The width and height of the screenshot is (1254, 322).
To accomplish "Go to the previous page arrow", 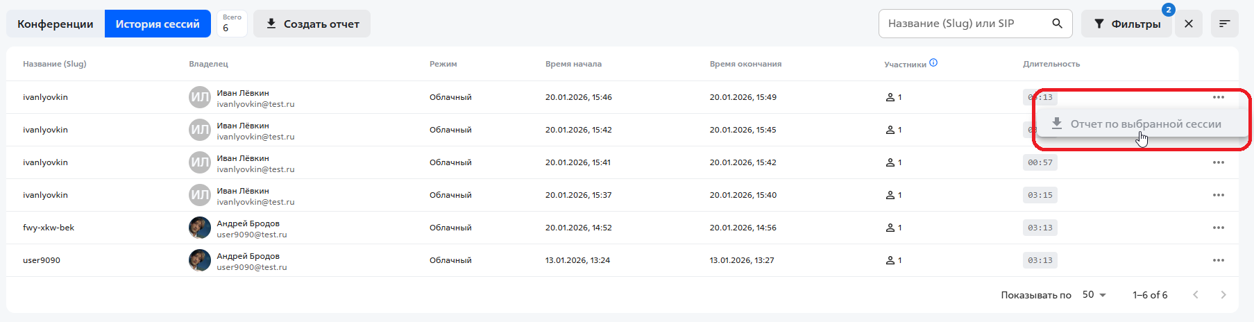I will point(1196,295).
